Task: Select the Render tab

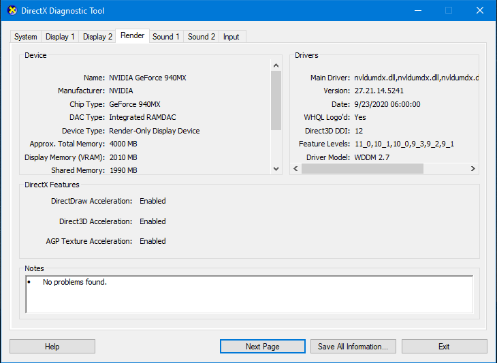Action: coord(133,35)
